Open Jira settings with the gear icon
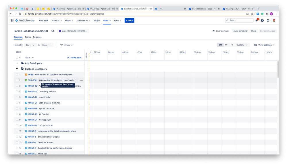This screenshot has height=165, width=287. click(268, 20)
